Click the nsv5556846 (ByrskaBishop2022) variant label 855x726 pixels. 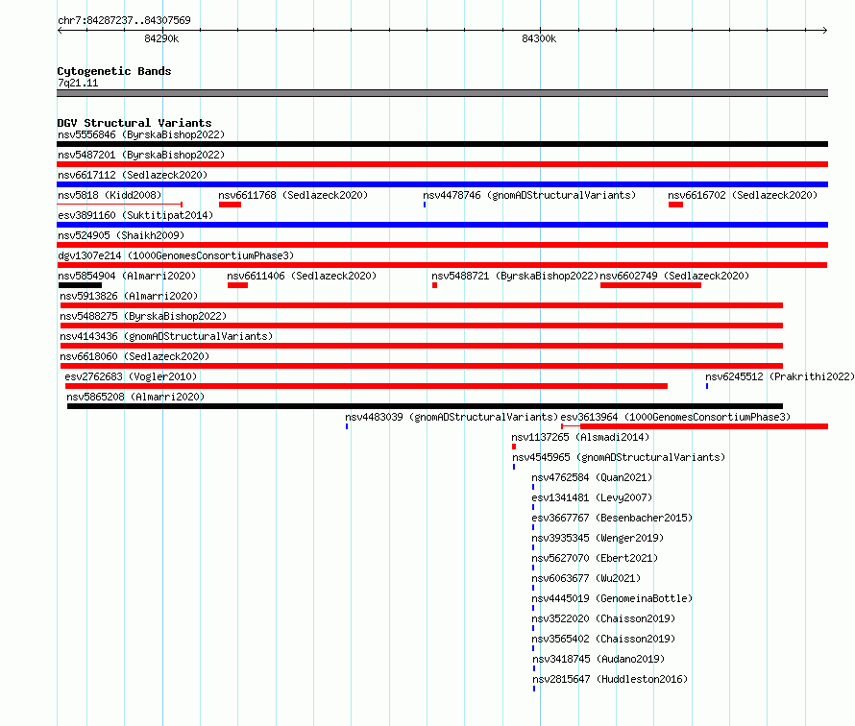(141, 134)
